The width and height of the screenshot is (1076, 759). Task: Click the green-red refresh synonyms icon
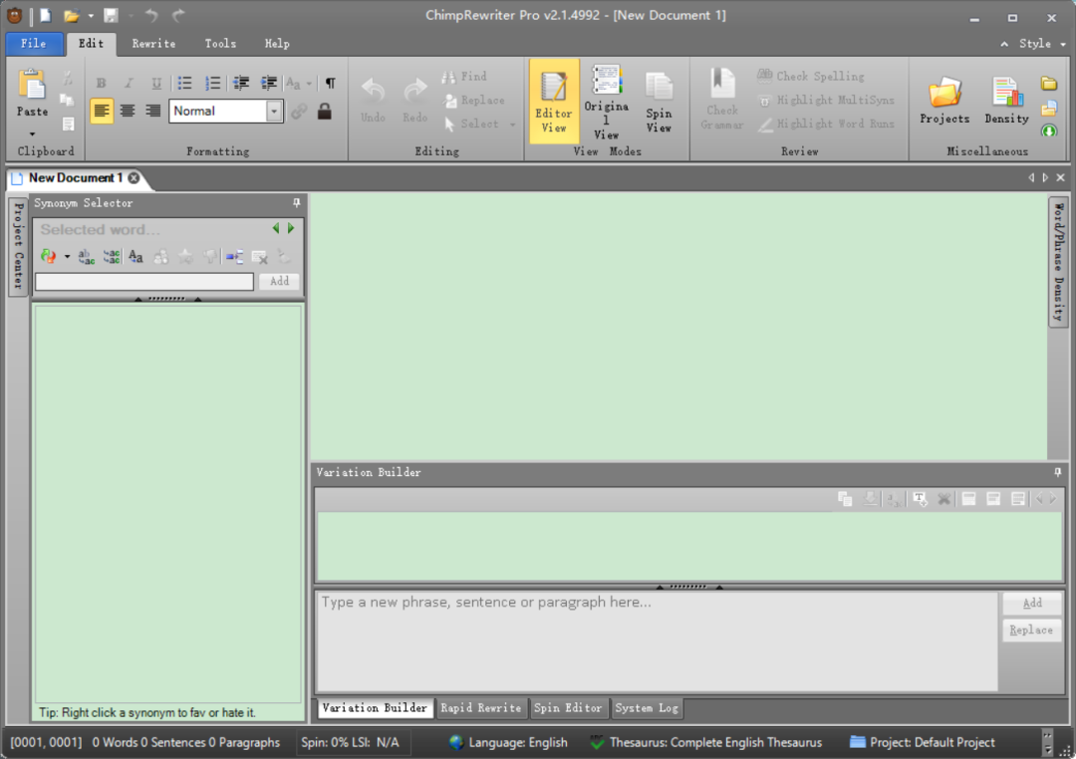48,257
